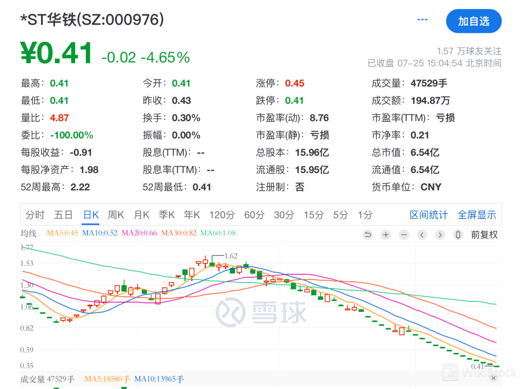Zoom in the K-line chart with plus icon
Screen dimensions: 521x389
coord(385,235)
